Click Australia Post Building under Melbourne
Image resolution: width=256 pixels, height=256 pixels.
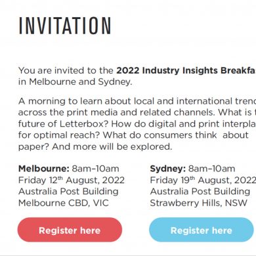click(68, 192)
